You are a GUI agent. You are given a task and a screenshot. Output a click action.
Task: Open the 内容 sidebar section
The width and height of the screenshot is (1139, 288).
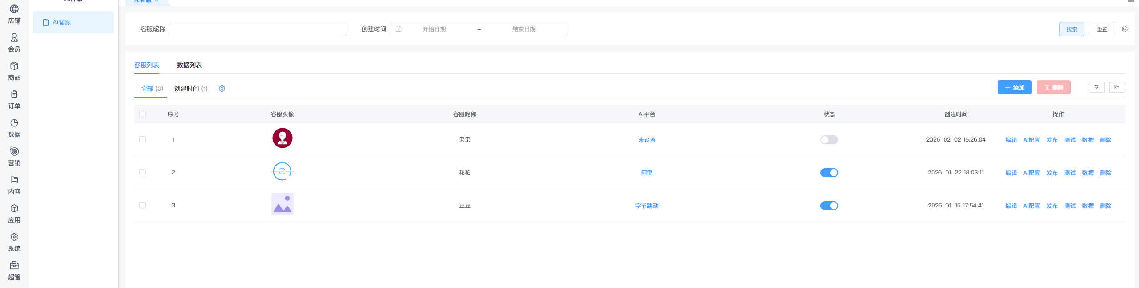point(14,185)
